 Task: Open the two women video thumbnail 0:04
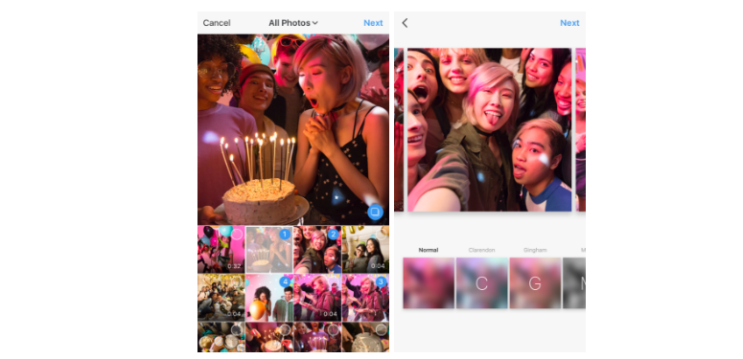coord(365,250)
